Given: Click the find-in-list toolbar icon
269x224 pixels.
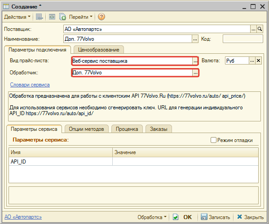Looking at the screenshot, I should (x=39, y=17).
